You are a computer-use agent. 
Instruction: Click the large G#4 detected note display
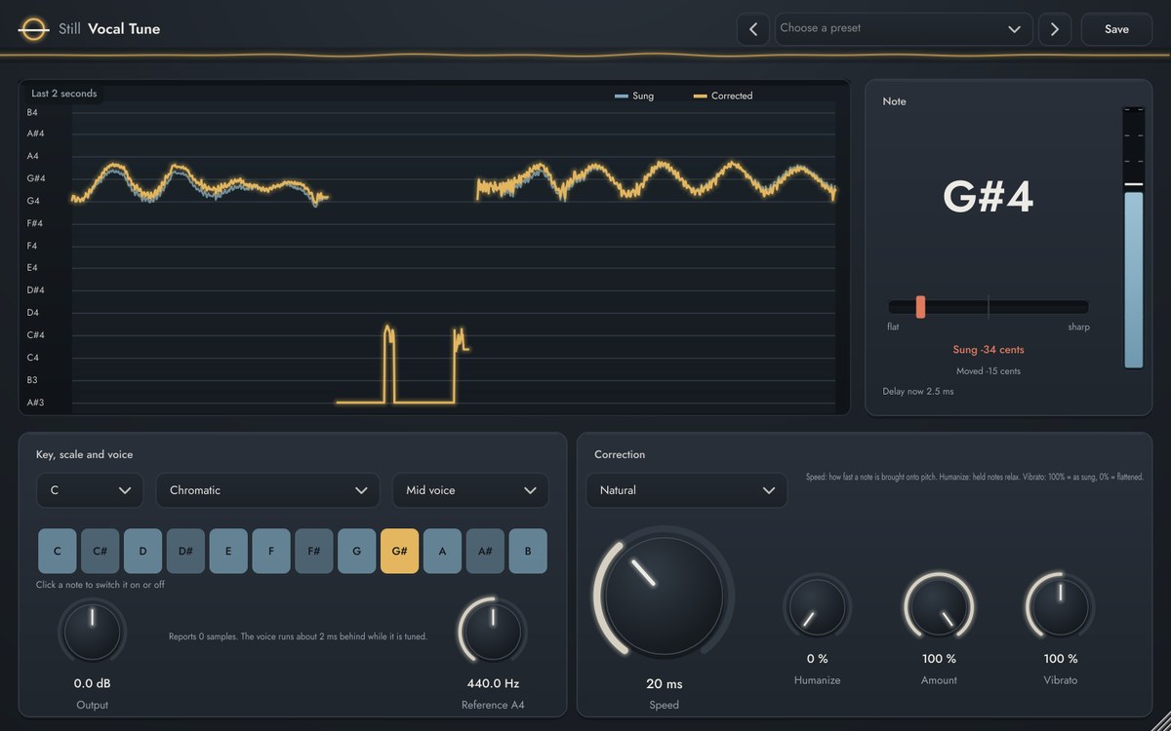pyautogui.click(x=989, y=198)
